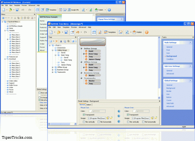Viewport: 195px width, 141px height.
Task: Collapse Online Group node in Tree panel
Action: [53, 50]
